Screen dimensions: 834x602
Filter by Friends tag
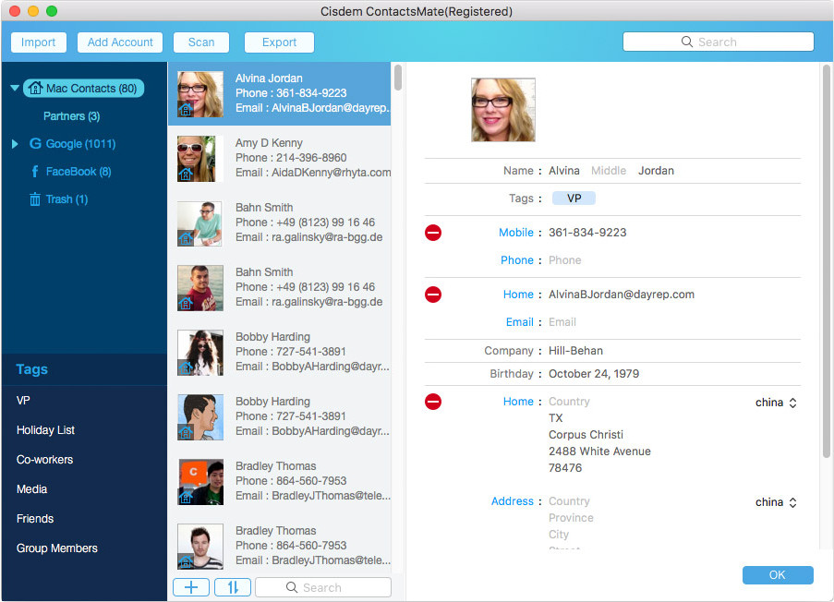tap(34, 519)
